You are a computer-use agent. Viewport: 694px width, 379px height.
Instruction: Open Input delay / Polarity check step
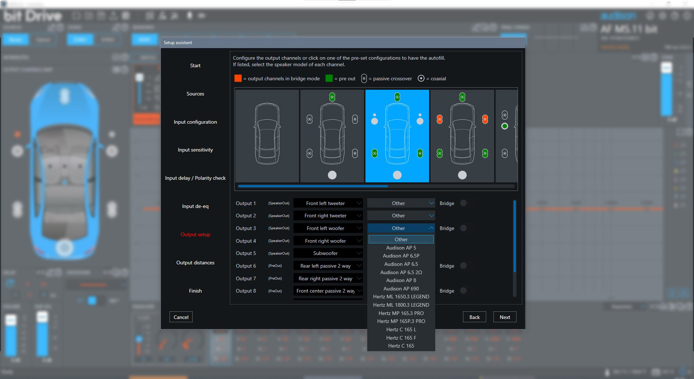coord(195,178)
